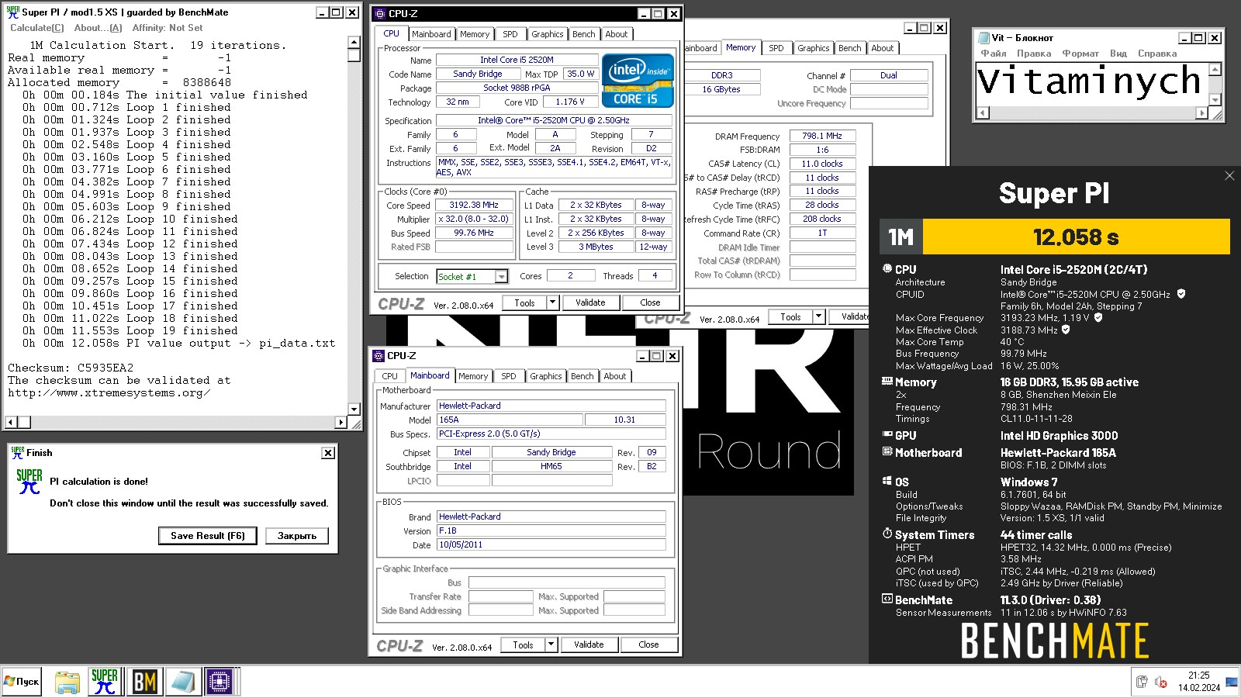Select CPU tab in Mainboard CPU-Z window
The width and height of the screenshot is (1241, 698).
(390, 376)
